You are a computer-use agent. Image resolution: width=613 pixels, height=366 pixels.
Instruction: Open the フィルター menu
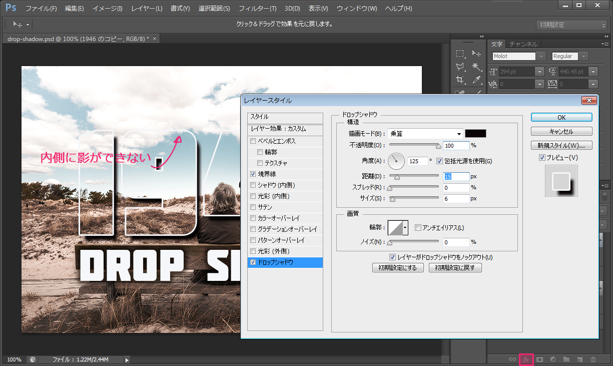click(x=257, y=9)
